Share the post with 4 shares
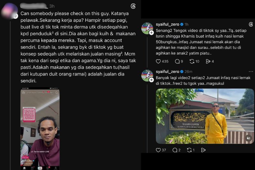Image resolution: width=255 pixels, height=170 pixels. [x=208, y=61]
